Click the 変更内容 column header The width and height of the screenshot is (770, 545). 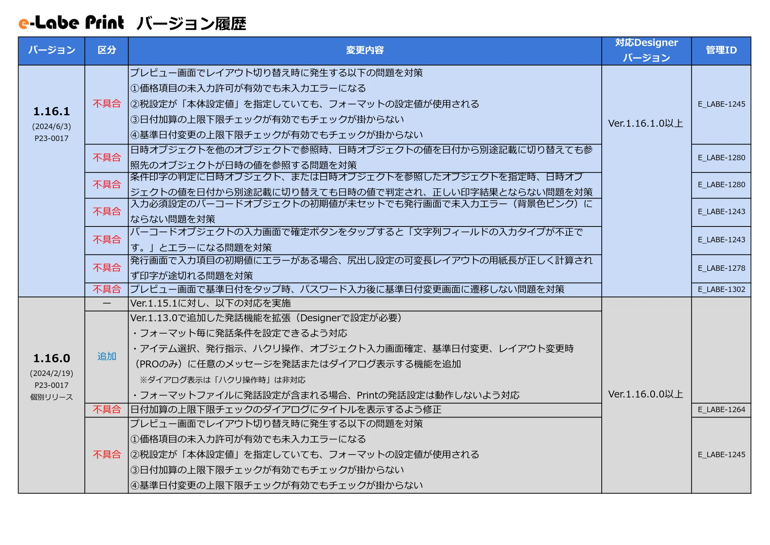tap(365, 50)
